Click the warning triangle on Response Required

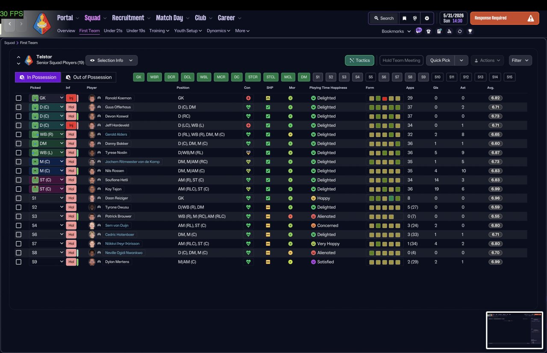point(530,18)
